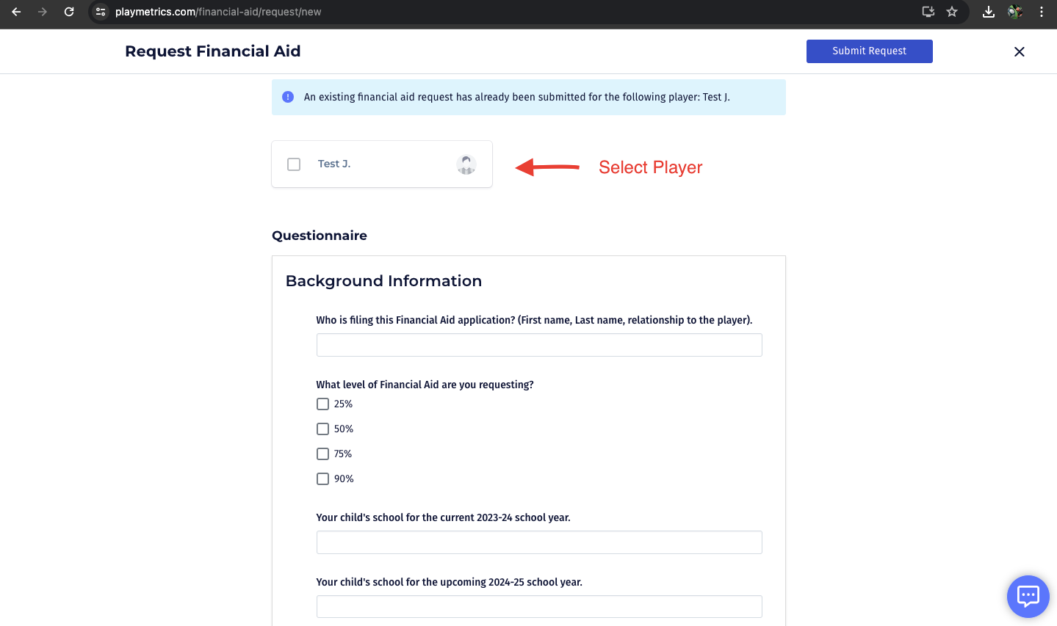Image resolution: width=1057 pixels, height=626 pixels.
Task: Open the site information icon in address bar
Action: point(101,12)
